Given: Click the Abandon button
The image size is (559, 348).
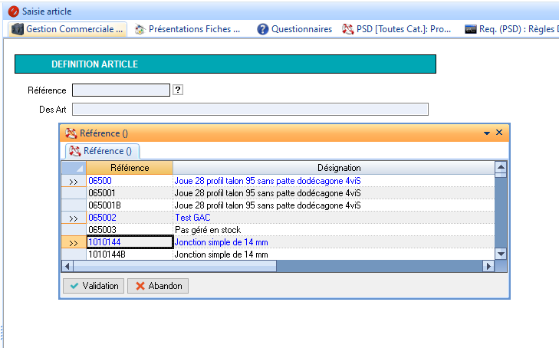Looking at the screenshot, I should (158, 286).
